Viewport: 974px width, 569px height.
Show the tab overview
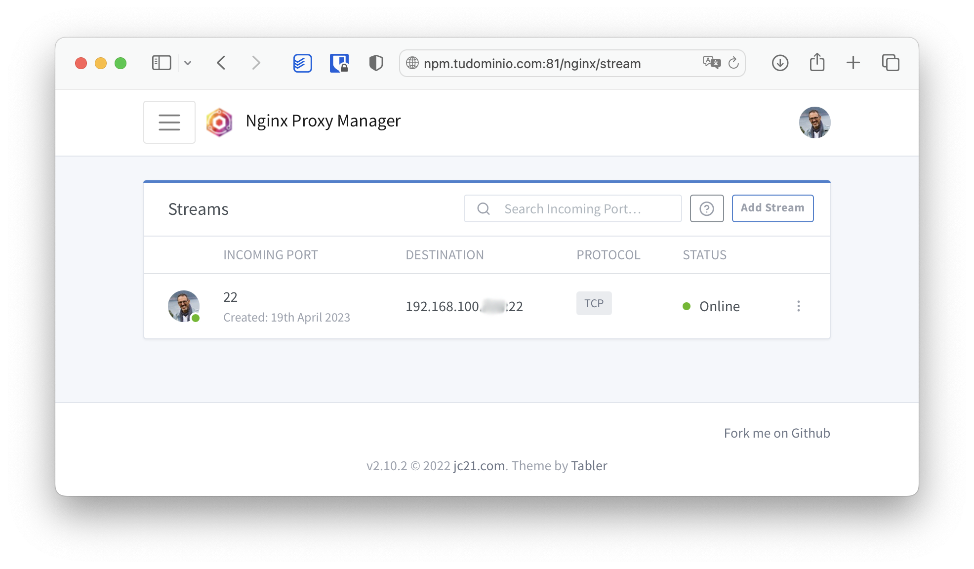pos(891,63)
